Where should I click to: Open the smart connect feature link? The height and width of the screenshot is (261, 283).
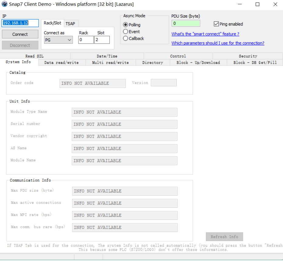[x=205, y=34]
